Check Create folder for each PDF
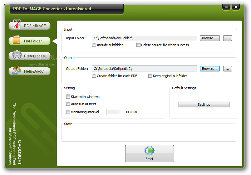Image resolution: width=251 pixels, height=175 pixels. (x=94, y=76)
